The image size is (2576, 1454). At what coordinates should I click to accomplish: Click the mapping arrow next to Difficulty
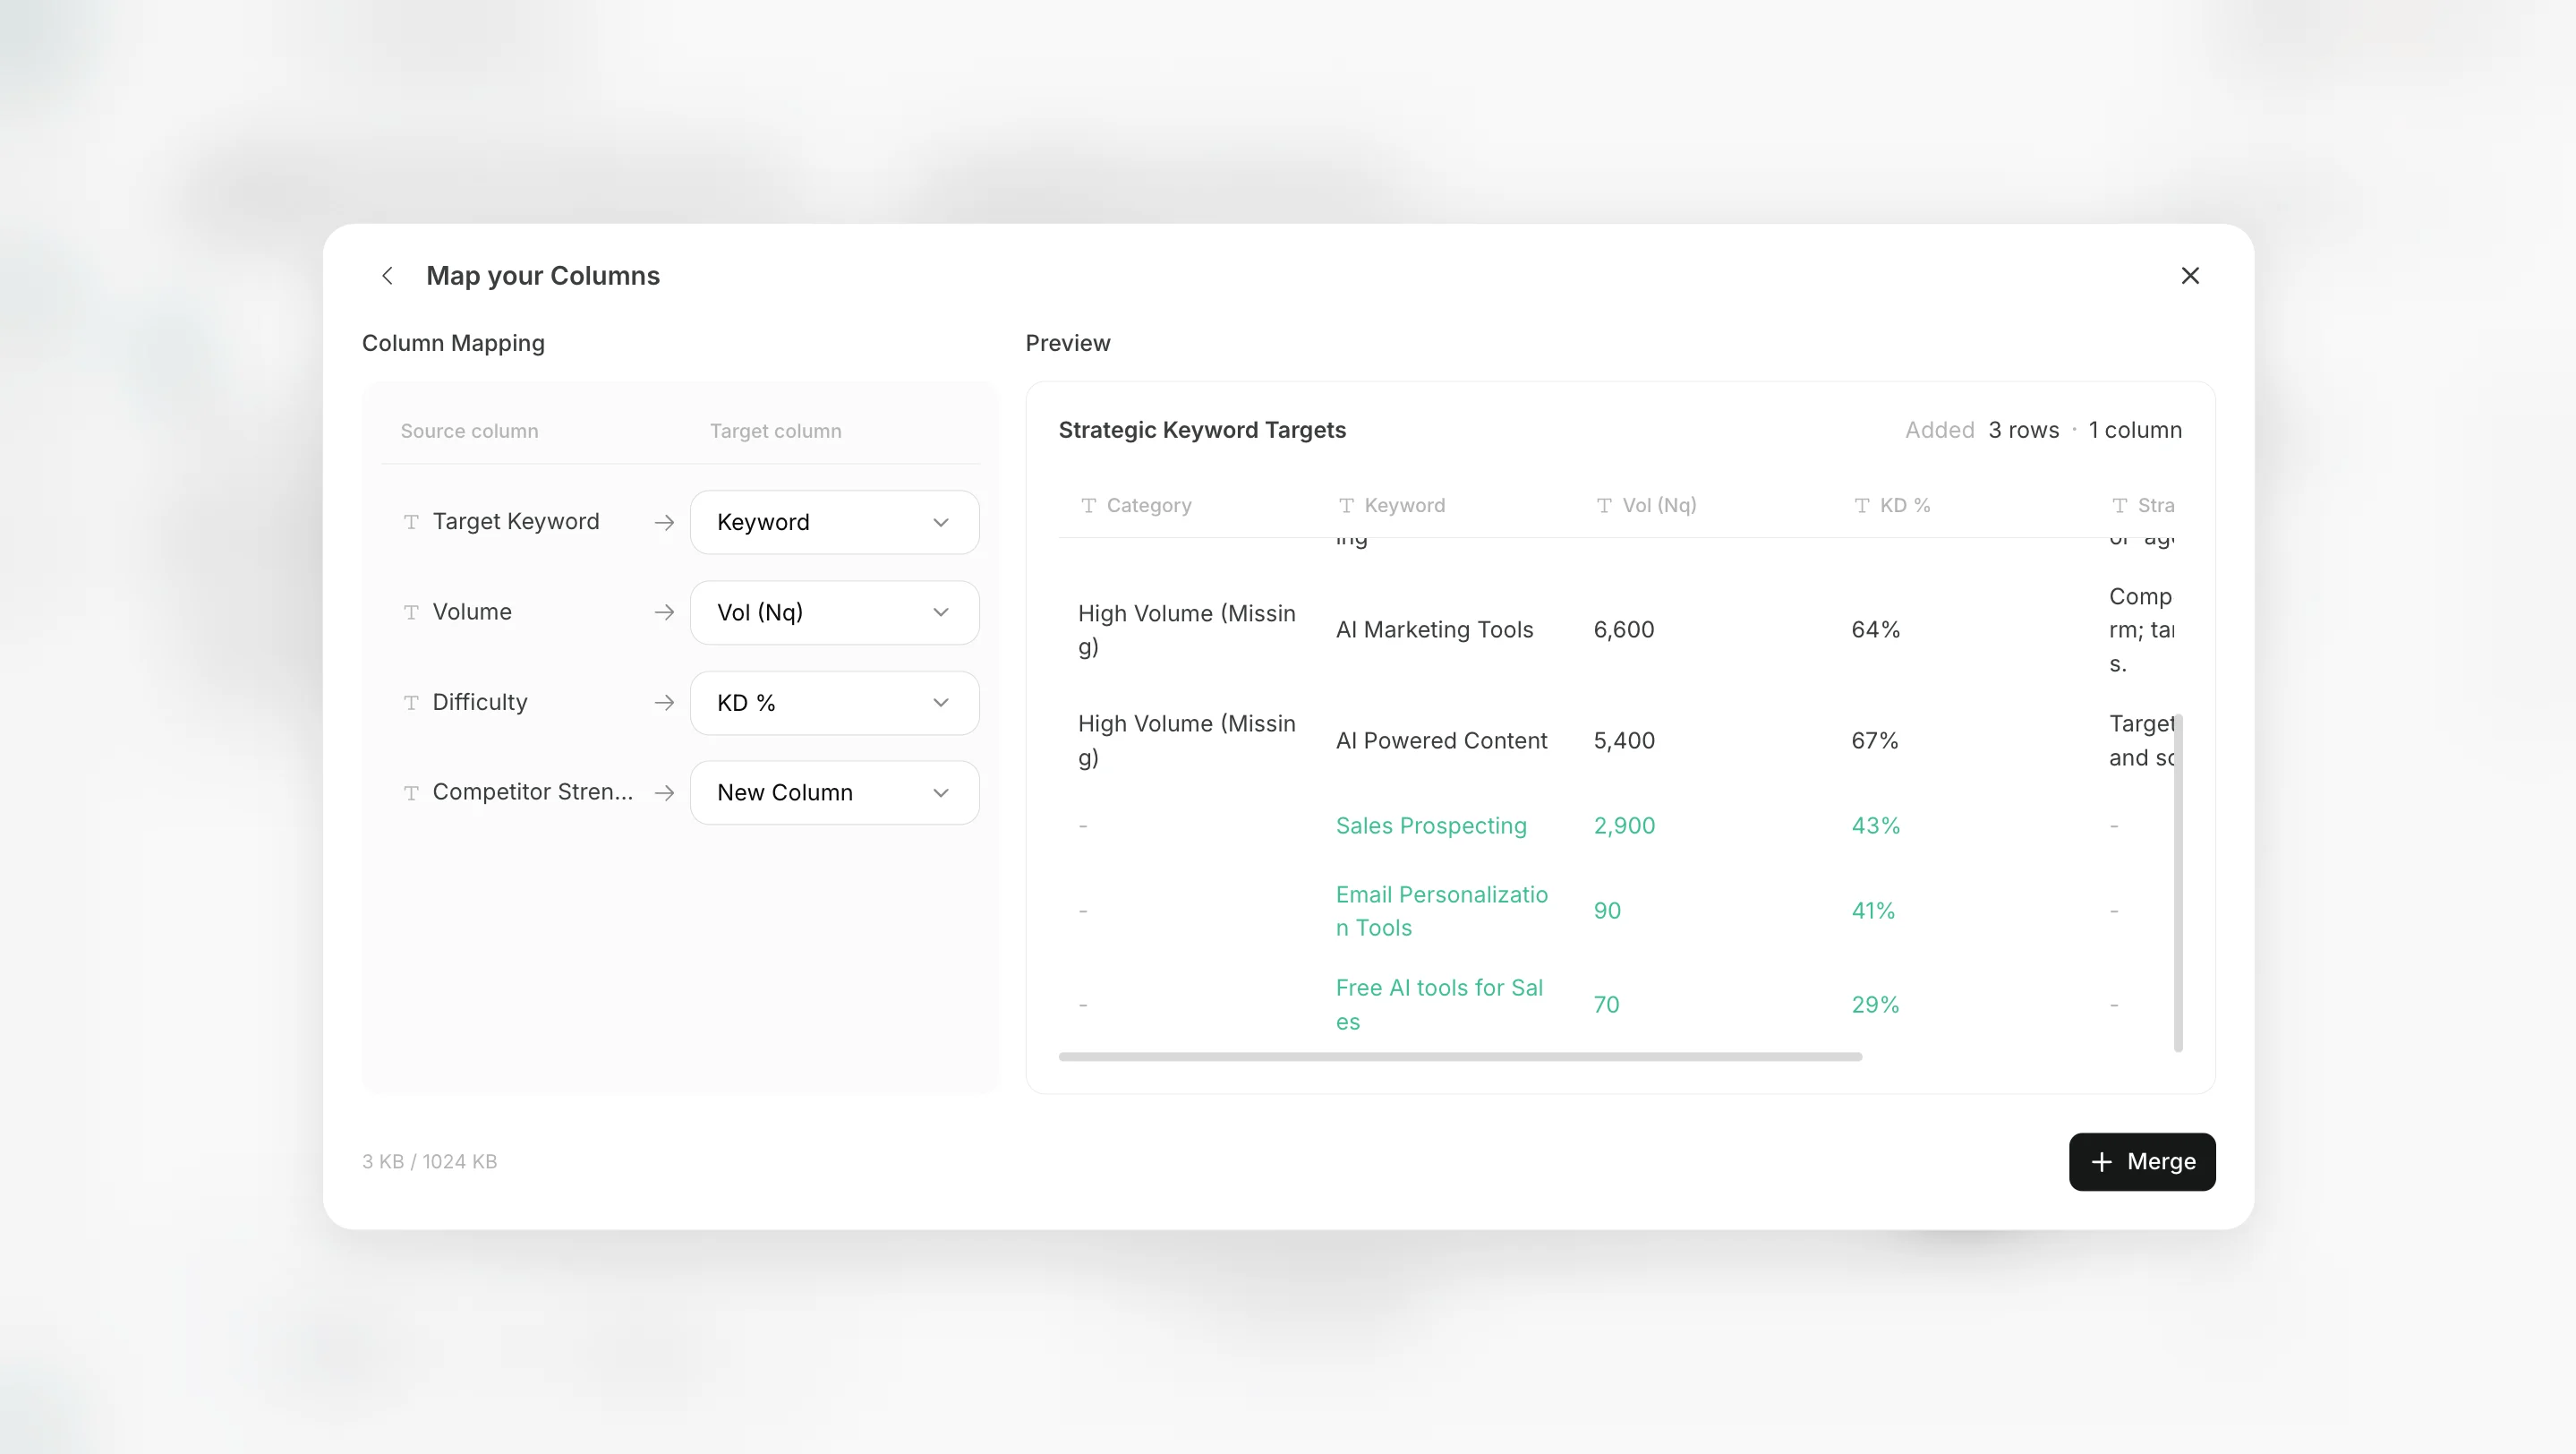[664, 703]
